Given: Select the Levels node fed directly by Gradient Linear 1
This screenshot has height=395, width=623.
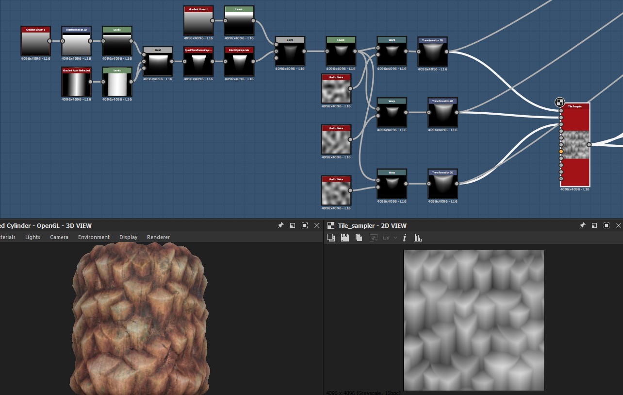Looking at the screenshot, I should (x=239, y=21).
